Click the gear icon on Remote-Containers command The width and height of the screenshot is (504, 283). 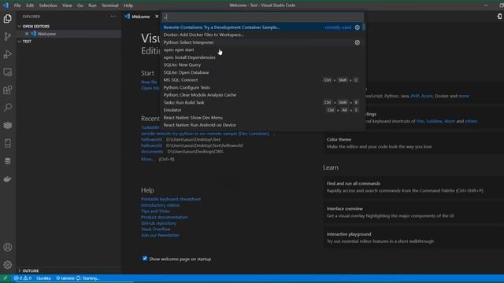tap(357, 28)
